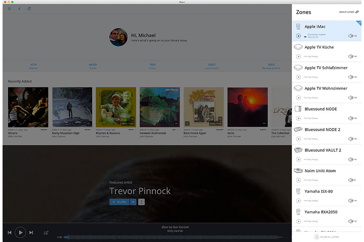Open Farewell Andromeda album cover
This screenshot has width=364, height=242.
(x=160, y=107)
